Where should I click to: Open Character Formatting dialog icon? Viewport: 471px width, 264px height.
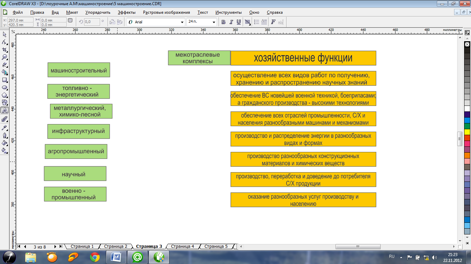click(273, 22)
